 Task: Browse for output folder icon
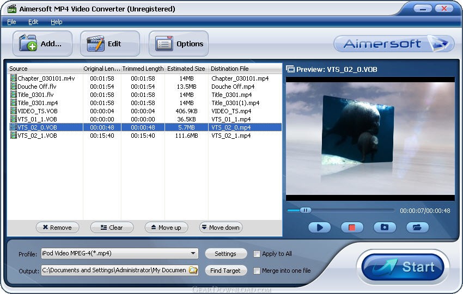click(x=193, y=270)
